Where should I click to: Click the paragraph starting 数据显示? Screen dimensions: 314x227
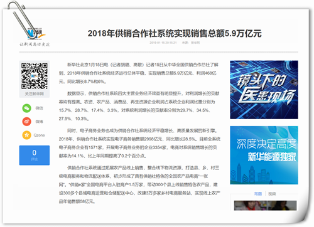coord(139,106)
